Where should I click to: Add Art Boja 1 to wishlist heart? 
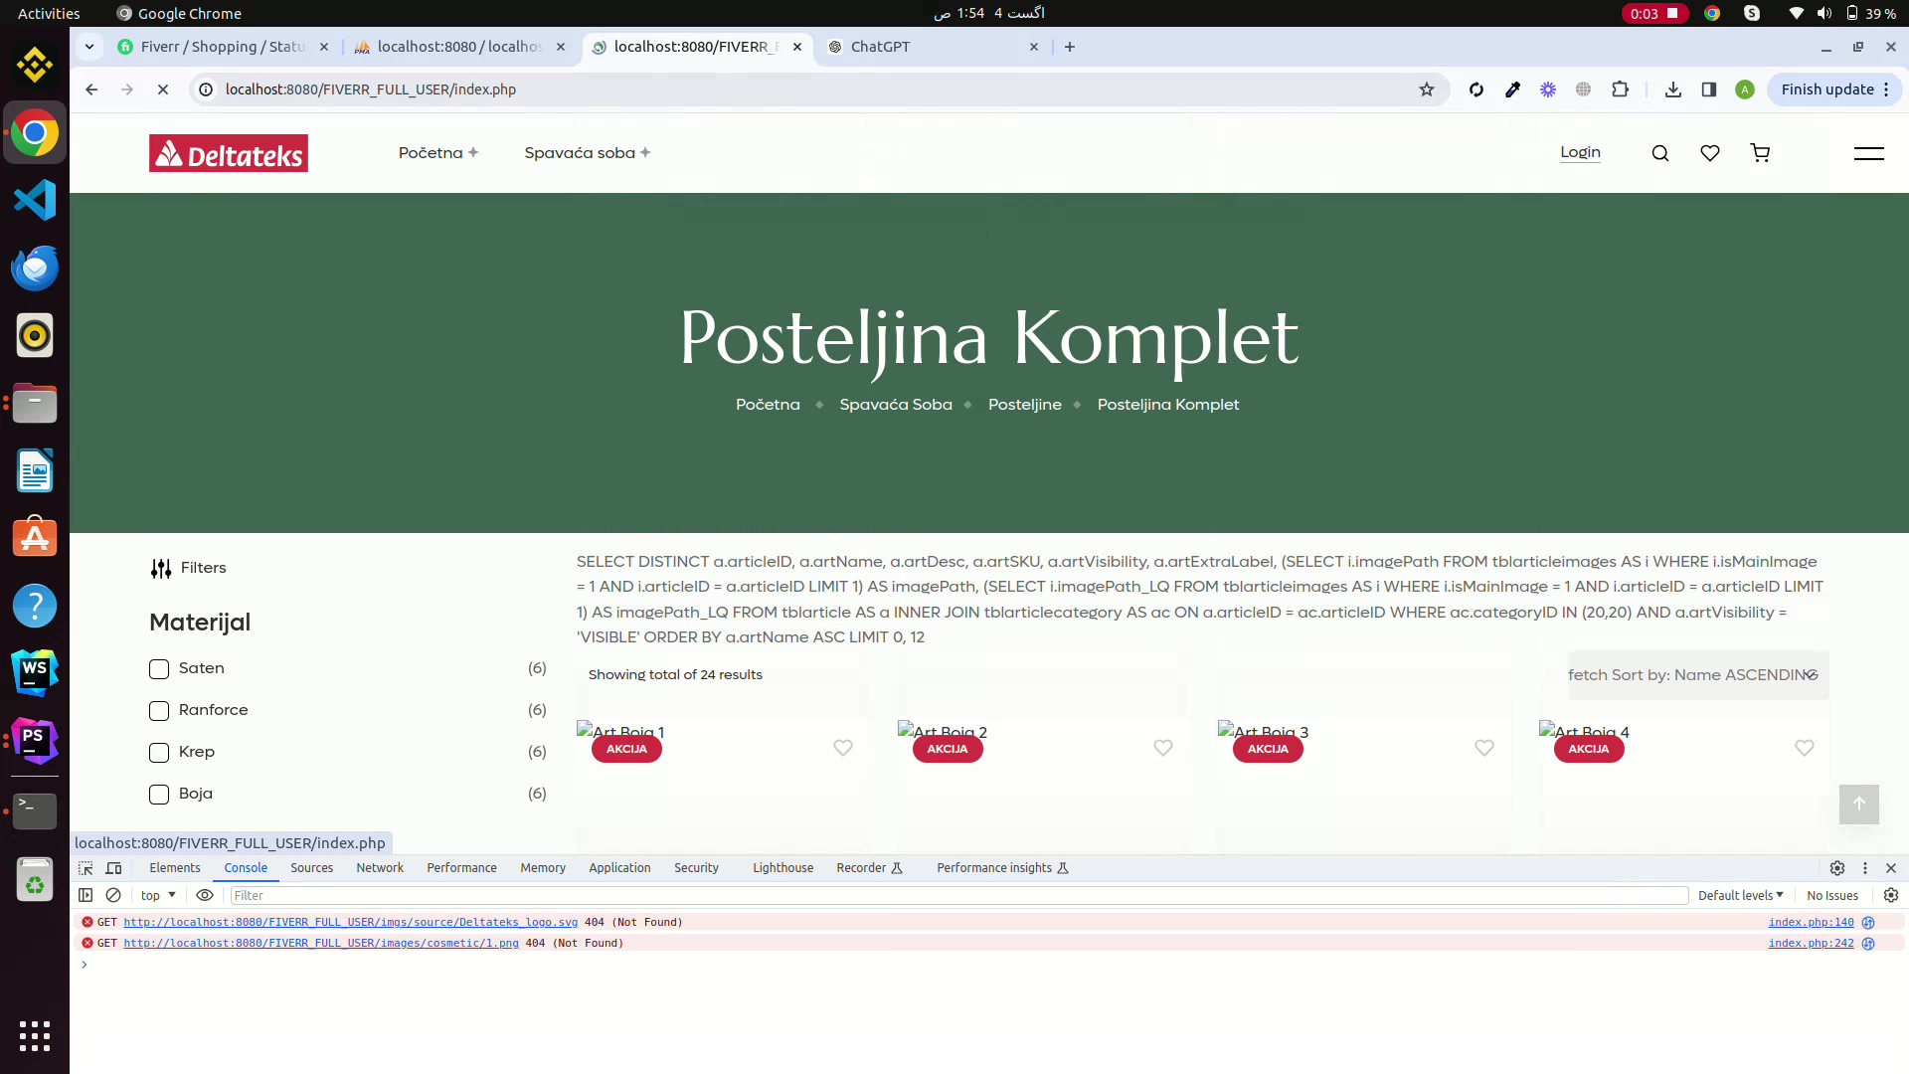point(843,748)
